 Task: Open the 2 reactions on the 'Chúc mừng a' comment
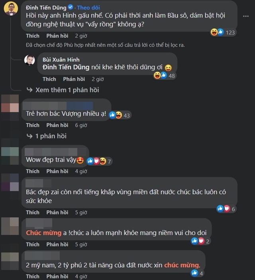tap(200, 241)
